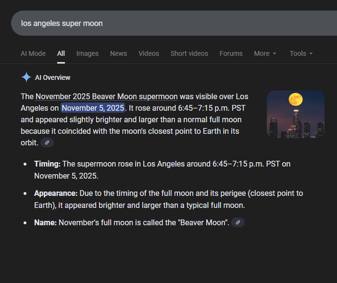Switch to the Images tab
This screenshot has height=283, width=337.
(x=87, y=53)
